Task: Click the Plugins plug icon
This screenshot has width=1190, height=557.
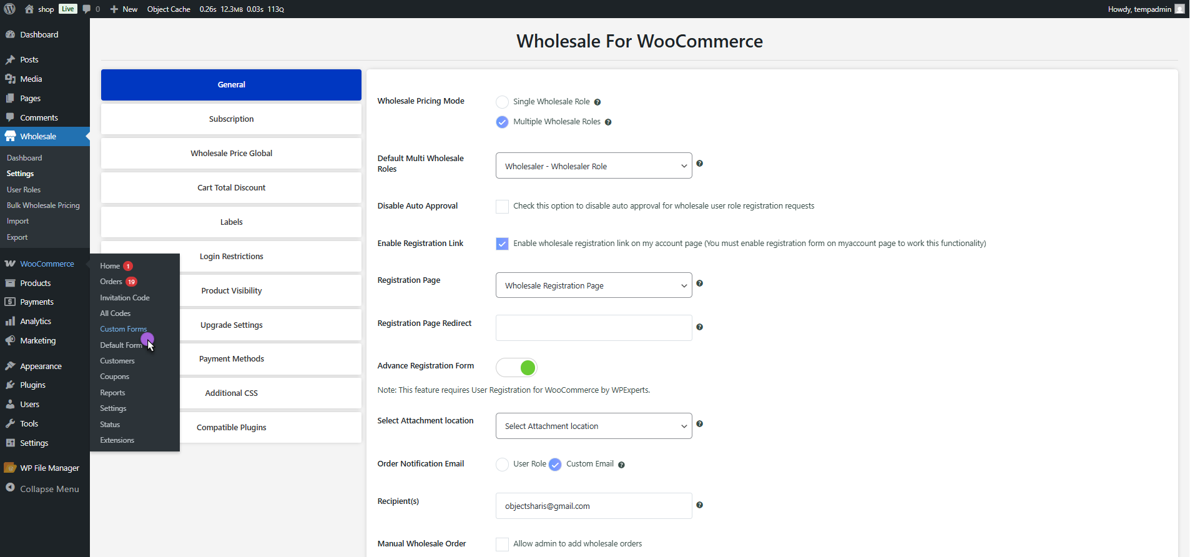Action: pos(10,385)
